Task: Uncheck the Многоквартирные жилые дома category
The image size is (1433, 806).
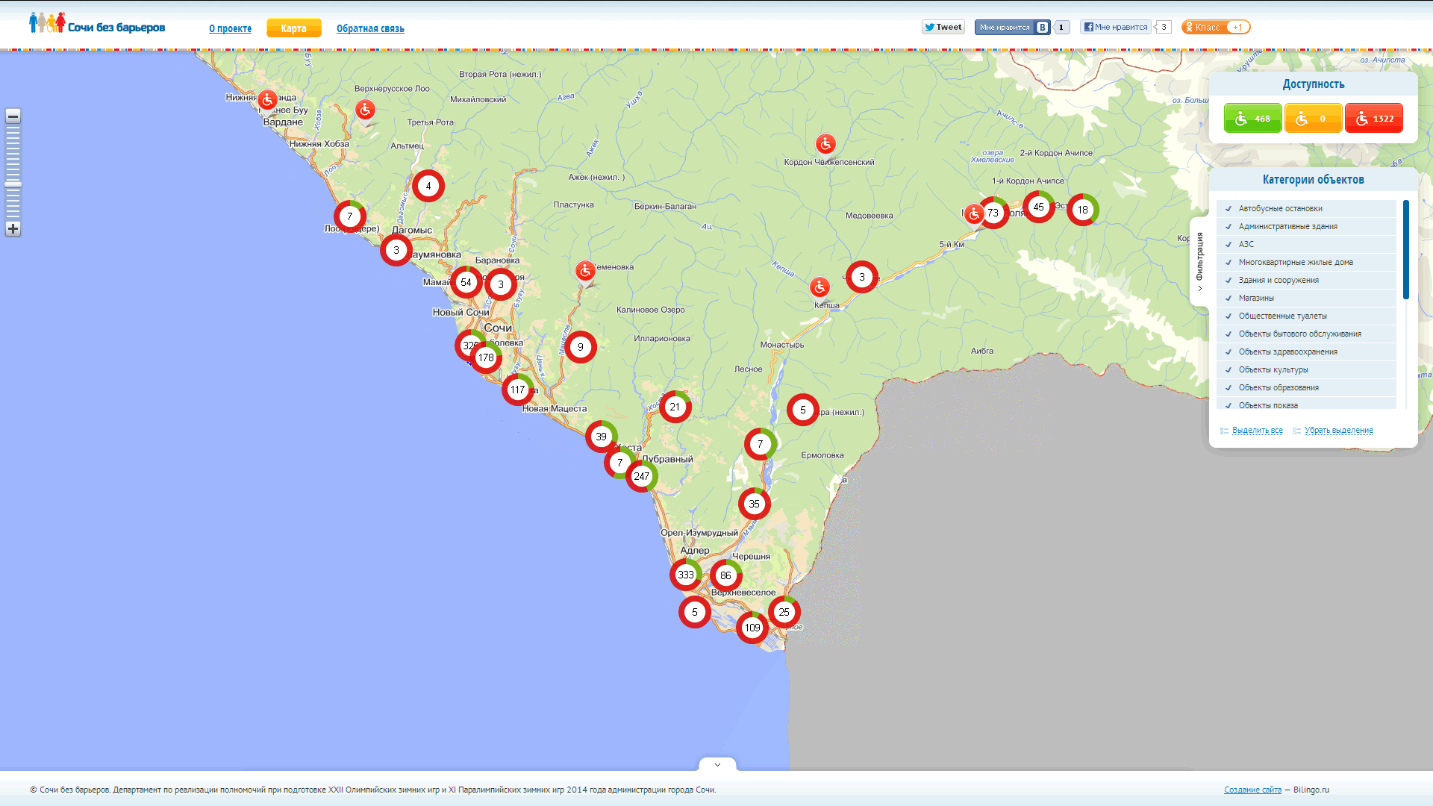Action: (x=1306, y=262)
